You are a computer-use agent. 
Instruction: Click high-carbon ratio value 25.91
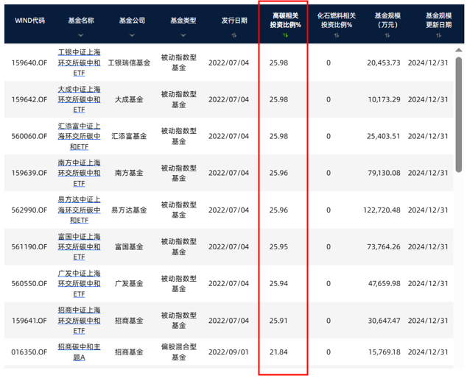(x=278, y=321)
